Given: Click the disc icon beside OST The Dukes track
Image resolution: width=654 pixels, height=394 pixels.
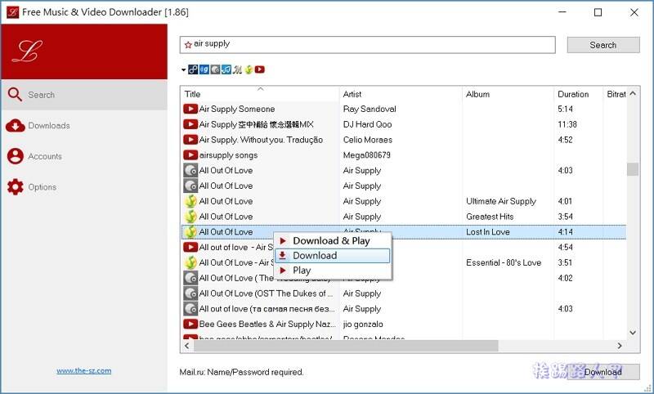Looking at the screenshot, I should point(190,293).
